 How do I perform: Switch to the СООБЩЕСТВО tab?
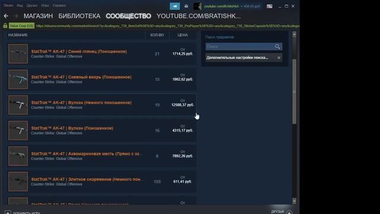click(128, 16)
